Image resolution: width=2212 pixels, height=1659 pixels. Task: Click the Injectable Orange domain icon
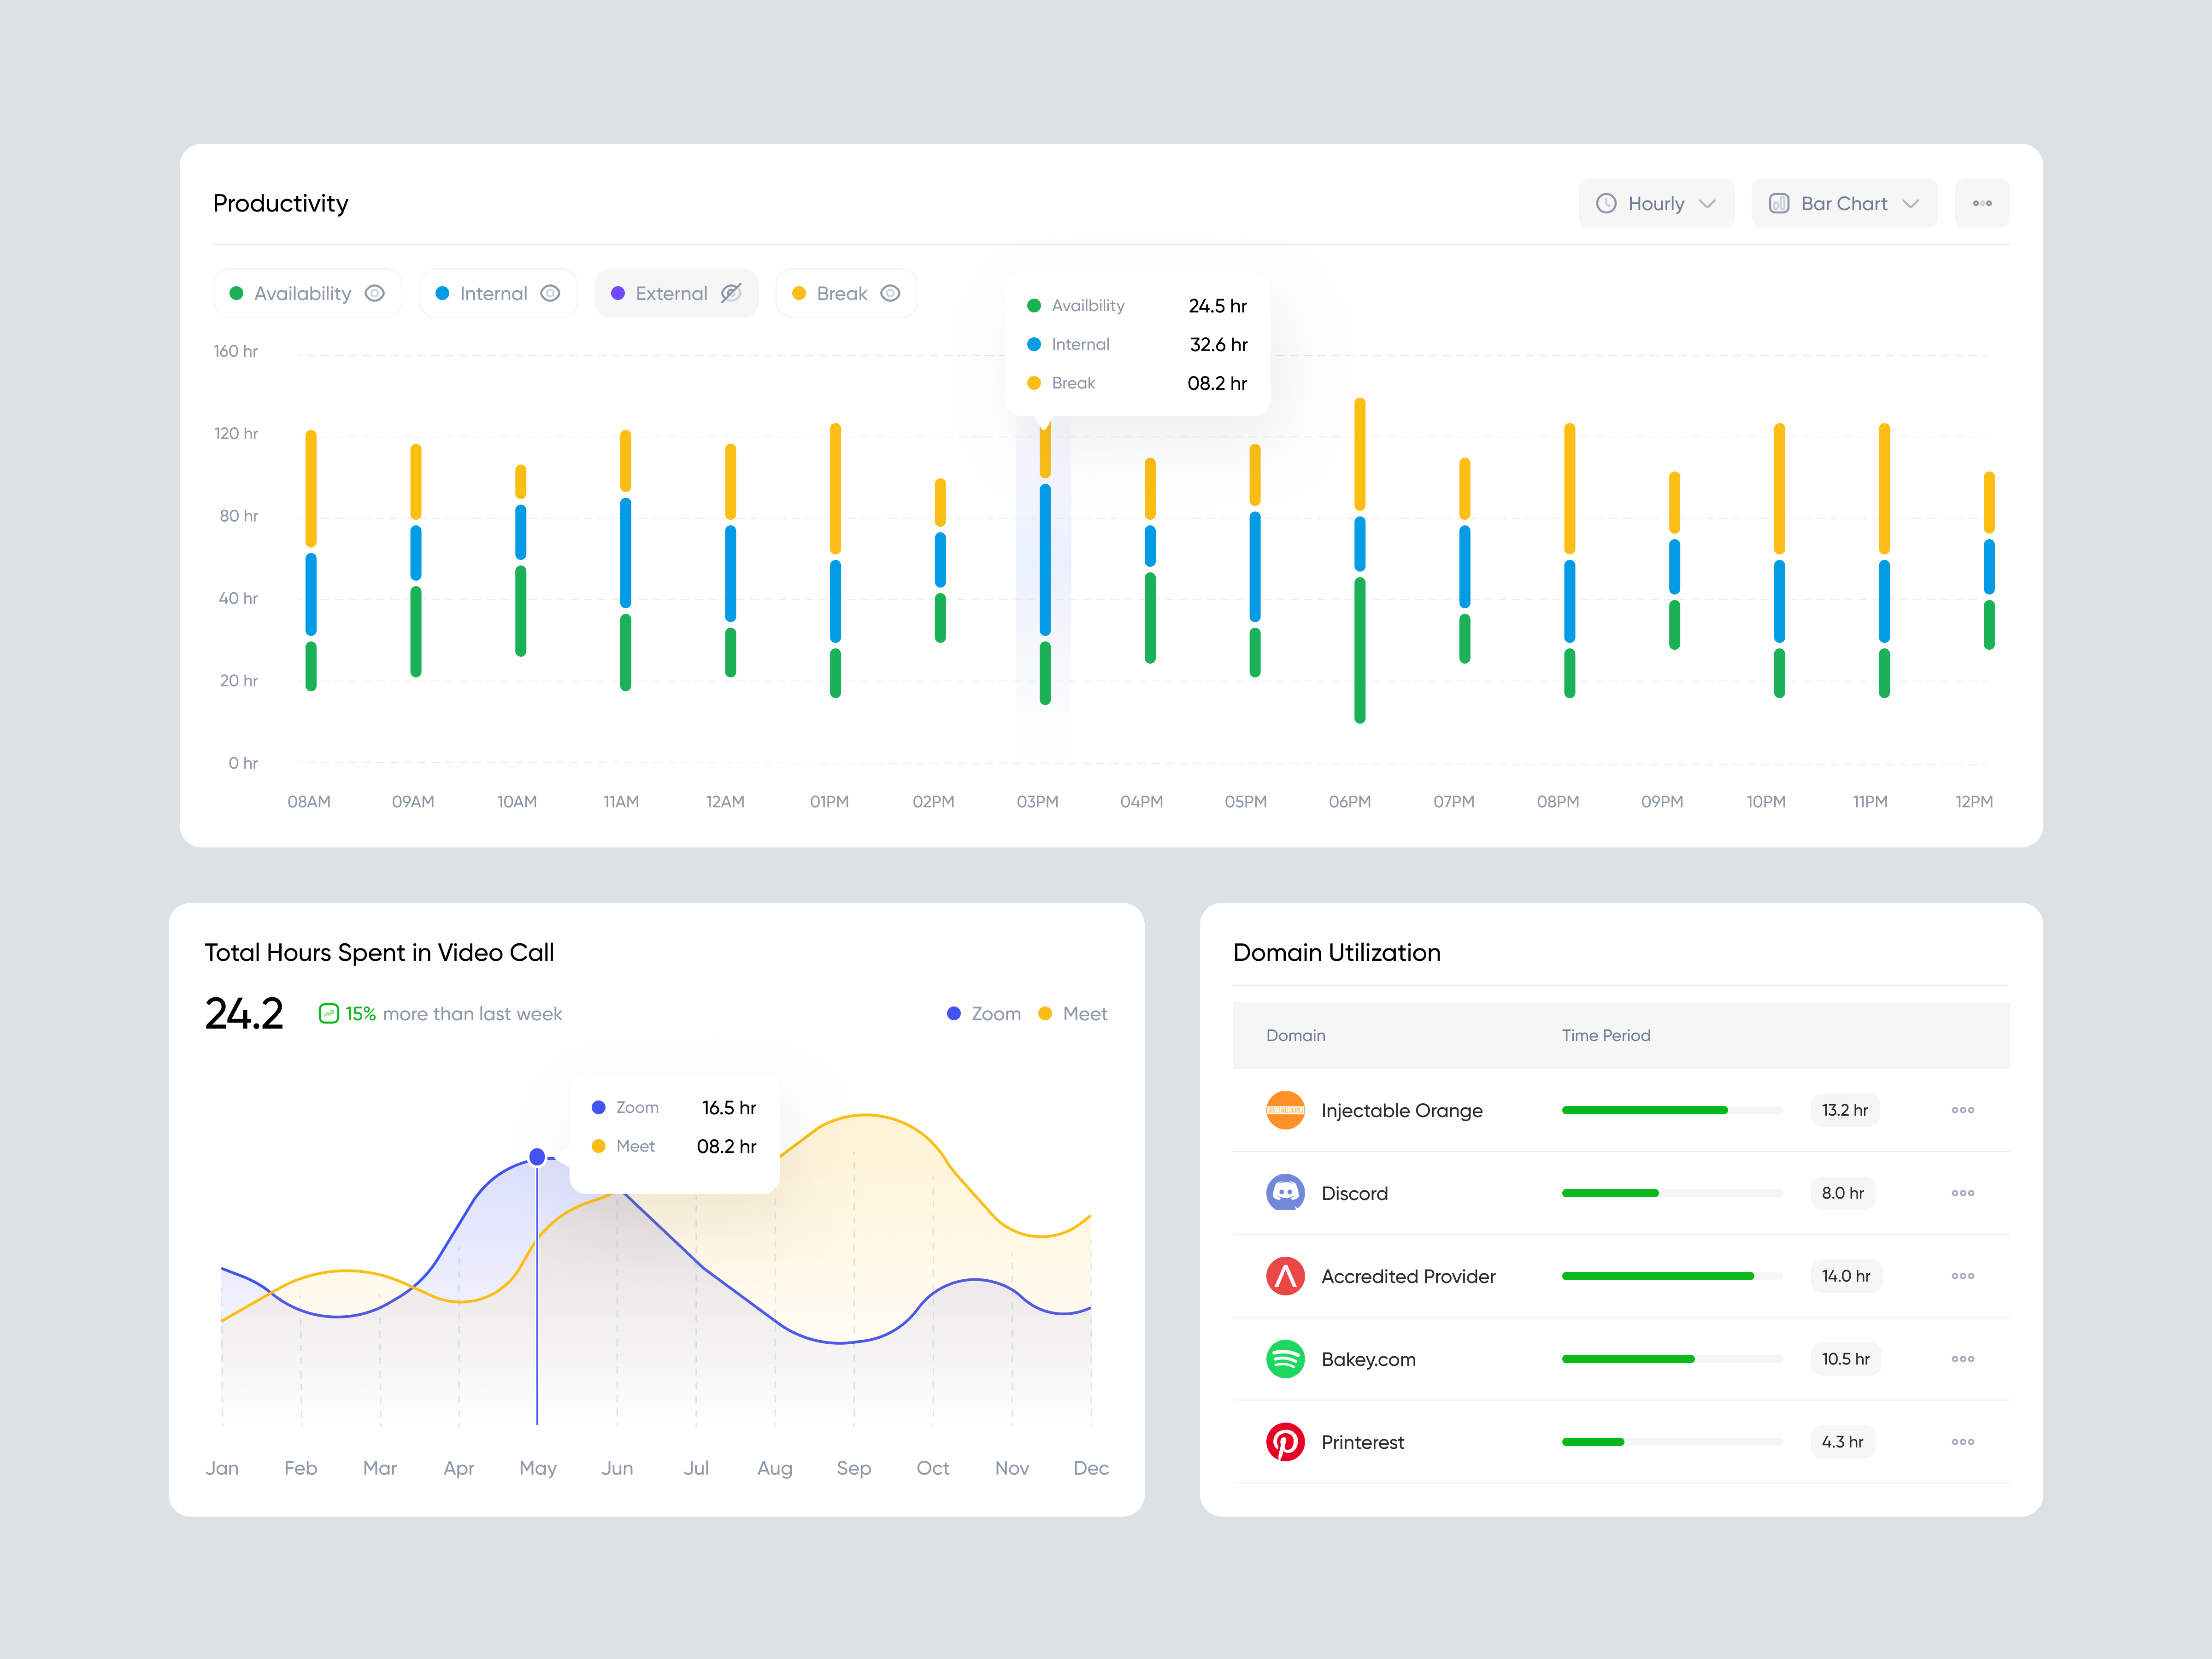1286,1110
